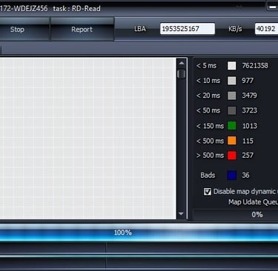Select the KB/s speed field
This screenshot has width=278, height=271.
tap(266, 29)
